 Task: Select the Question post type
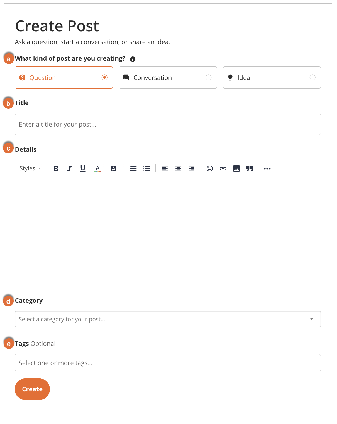[x=64, y=77]
